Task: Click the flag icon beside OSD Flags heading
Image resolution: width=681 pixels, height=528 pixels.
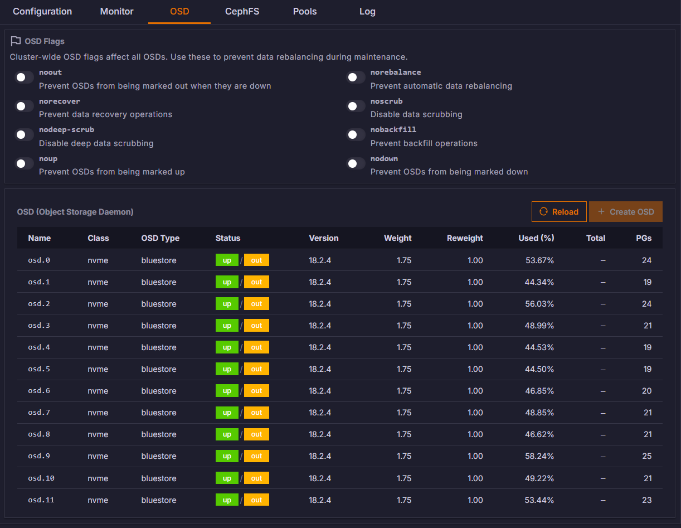Action: click(x=15, y=41)
